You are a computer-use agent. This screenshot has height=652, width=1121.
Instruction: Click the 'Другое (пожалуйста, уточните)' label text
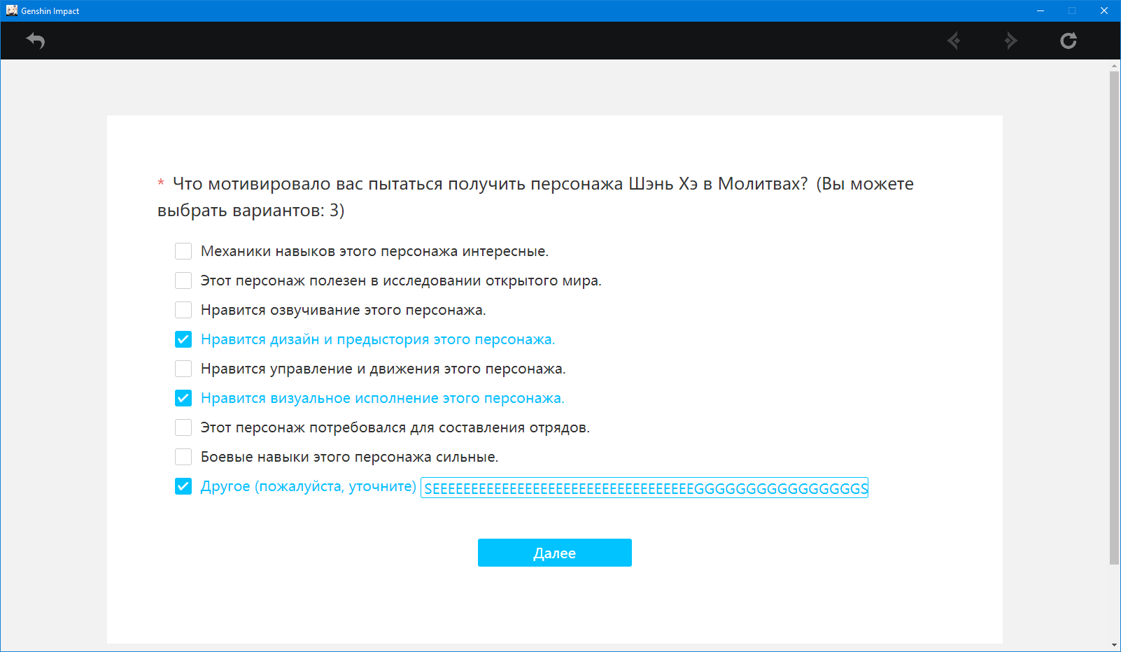pyautogui.click(x=309, y=486)
